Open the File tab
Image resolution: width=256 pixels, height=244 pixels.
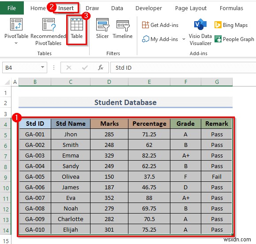pos(12,8)
